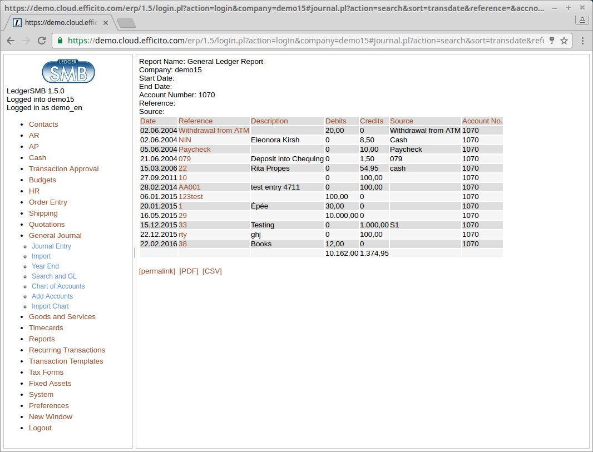Click the green padlock security icon
This screenshot has width=593, height=452.
pos(60,41)
